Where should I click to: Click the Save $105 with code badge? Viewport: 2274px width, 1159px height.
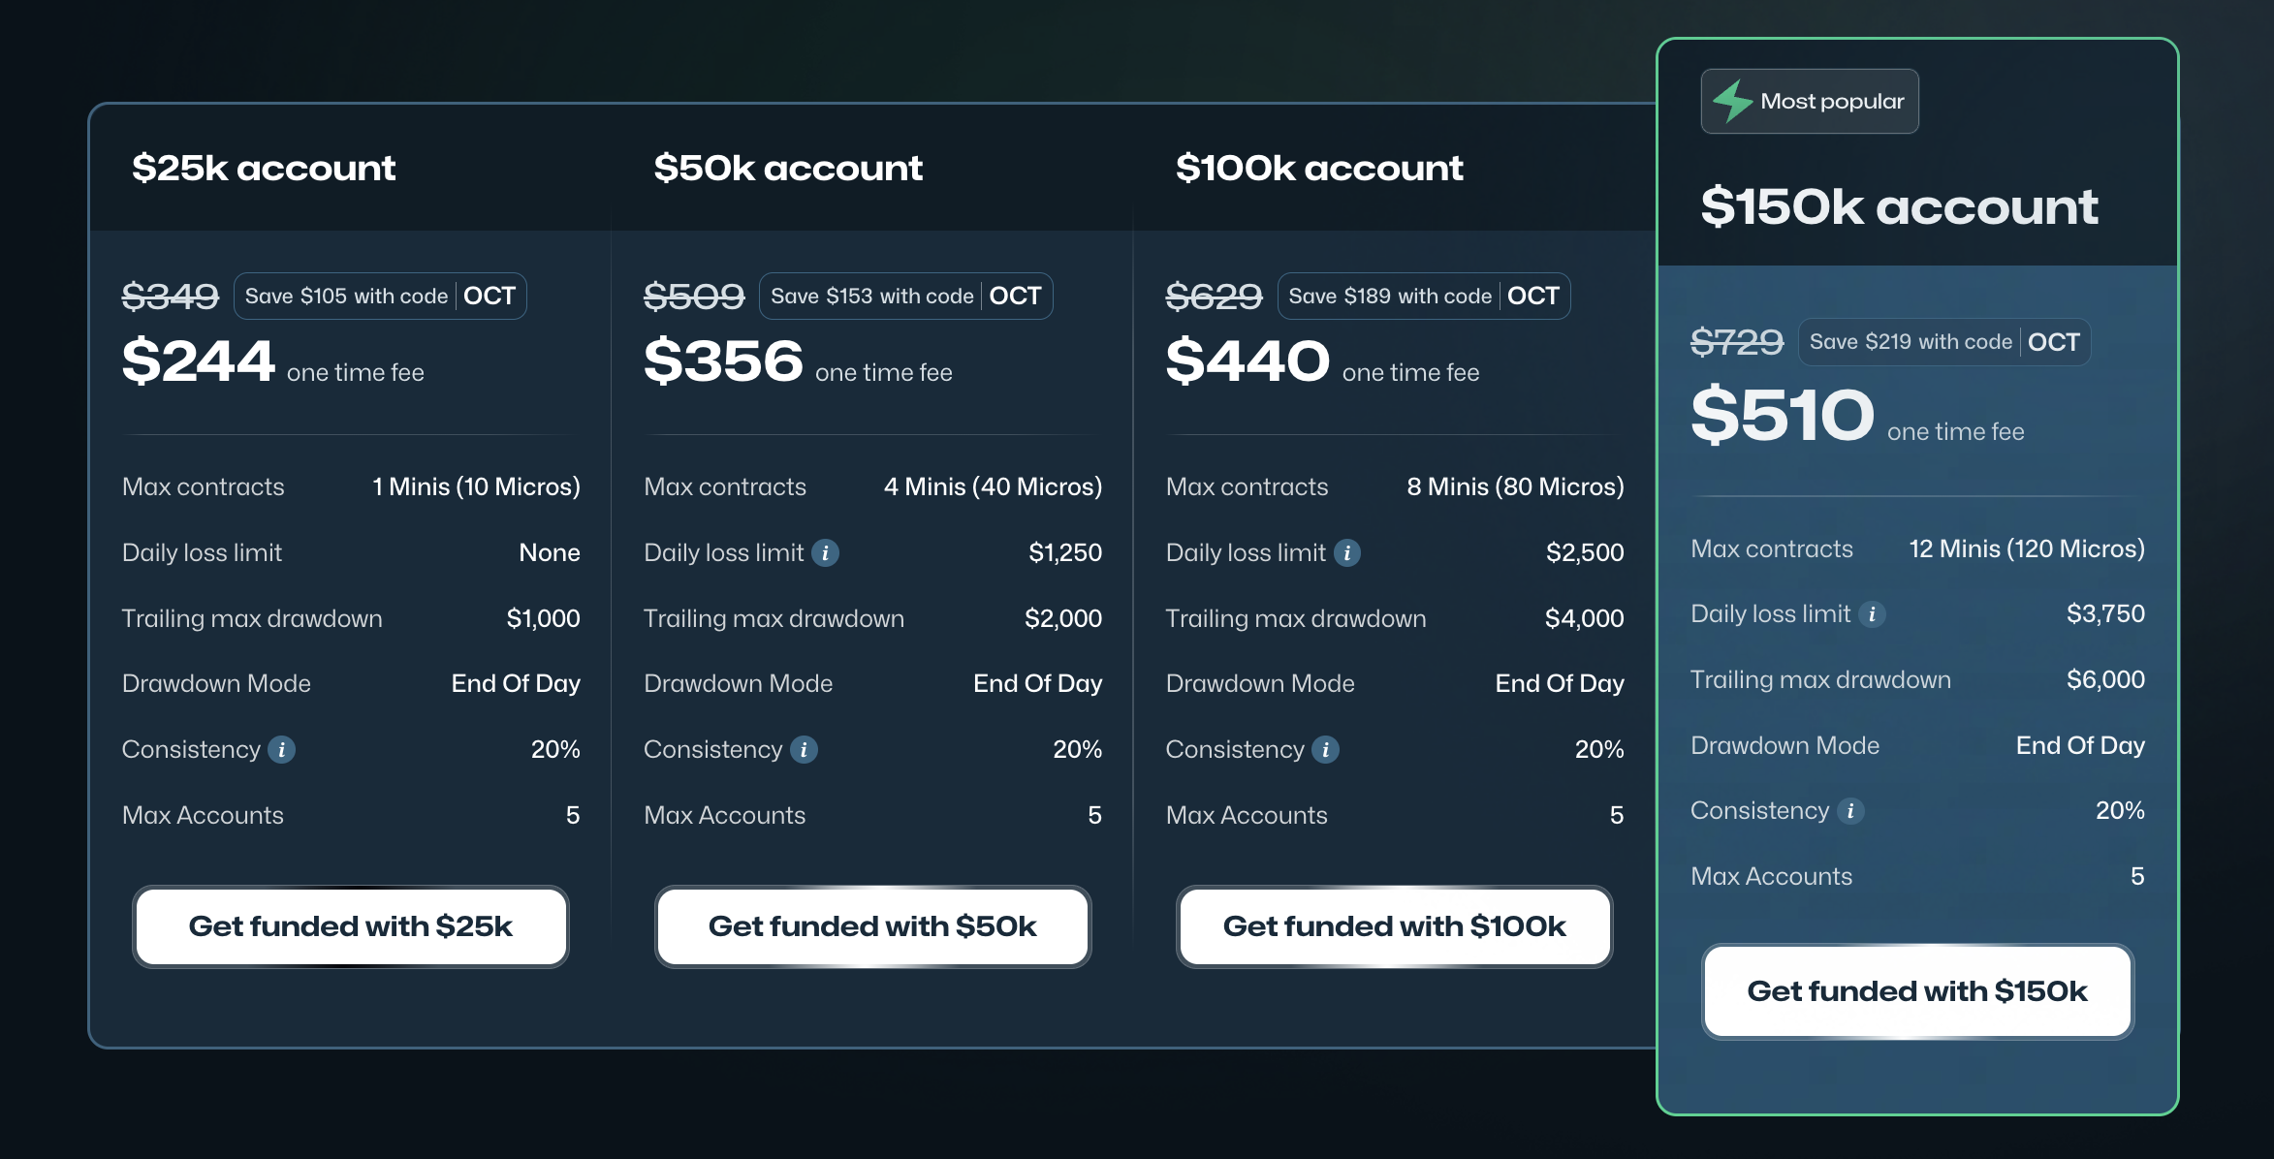(x=380, y=297)
